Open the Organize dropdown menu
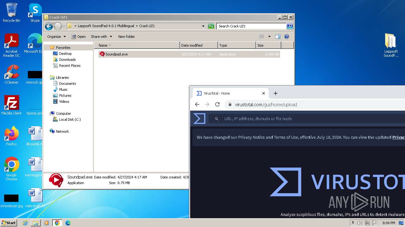Viewport: 405px width, 227px height. 57,37
